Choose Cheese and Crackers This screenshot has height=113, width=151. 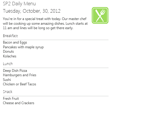tap(19, 103)
